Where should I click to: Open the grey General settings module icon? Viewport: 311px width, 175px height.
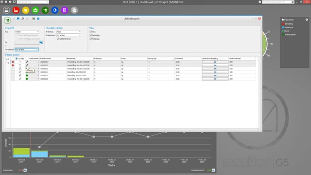tap(74, 10)
